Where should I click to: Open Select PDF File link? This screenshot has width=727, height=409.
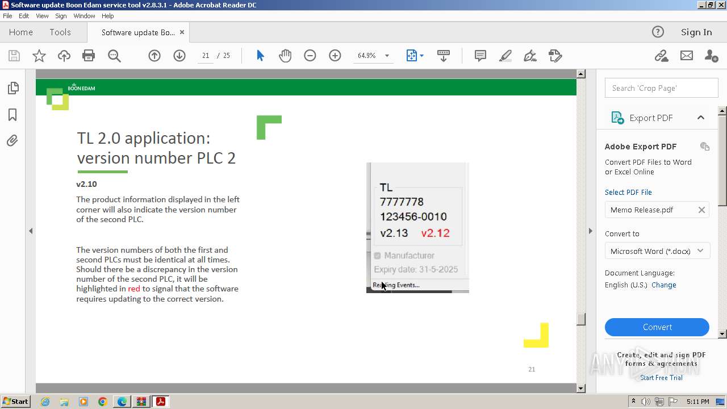point(628,193)
